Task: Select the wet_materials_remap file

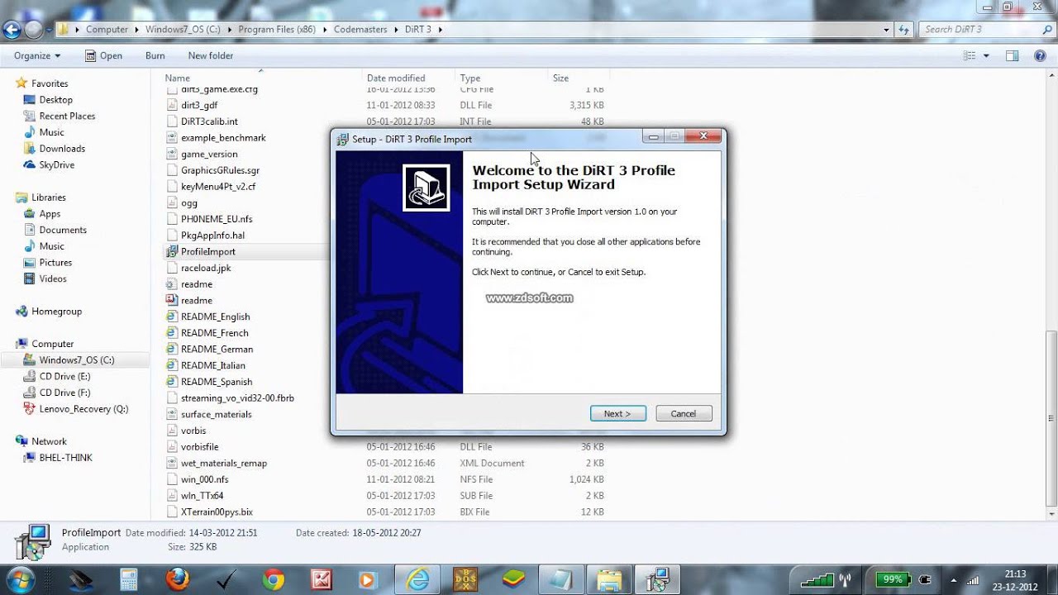Action: pyautogui.click(x=224, y=463)
